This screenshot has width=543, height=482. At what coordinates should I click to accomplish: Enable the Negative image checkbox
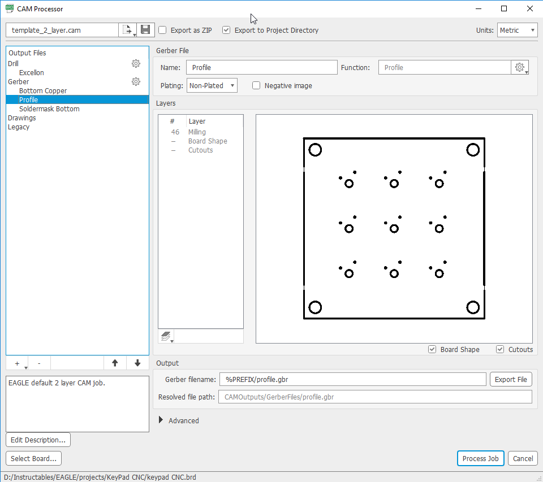click(256, 85)
